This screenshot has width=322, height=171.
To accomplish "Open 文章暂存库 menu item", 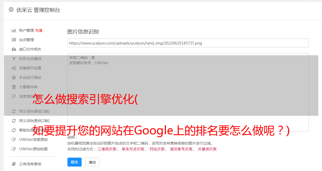I will click(28, 87).
